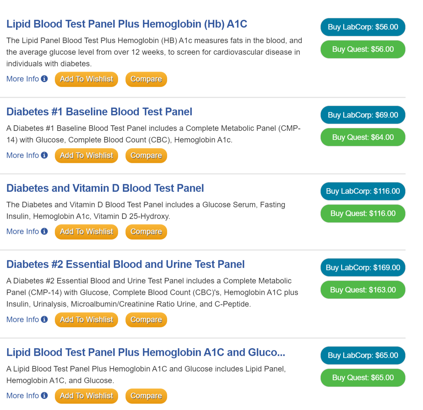Image resolution: width=423 pixels, height=410 pixels.
Task: Open Diabetes #1 Baseline Blood Test Panel title
Action: tap(99, 112)
